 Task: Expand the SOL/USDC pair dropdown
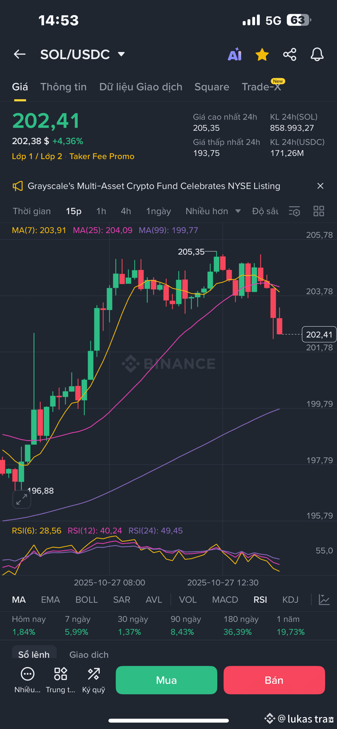(x=121, y=54)
